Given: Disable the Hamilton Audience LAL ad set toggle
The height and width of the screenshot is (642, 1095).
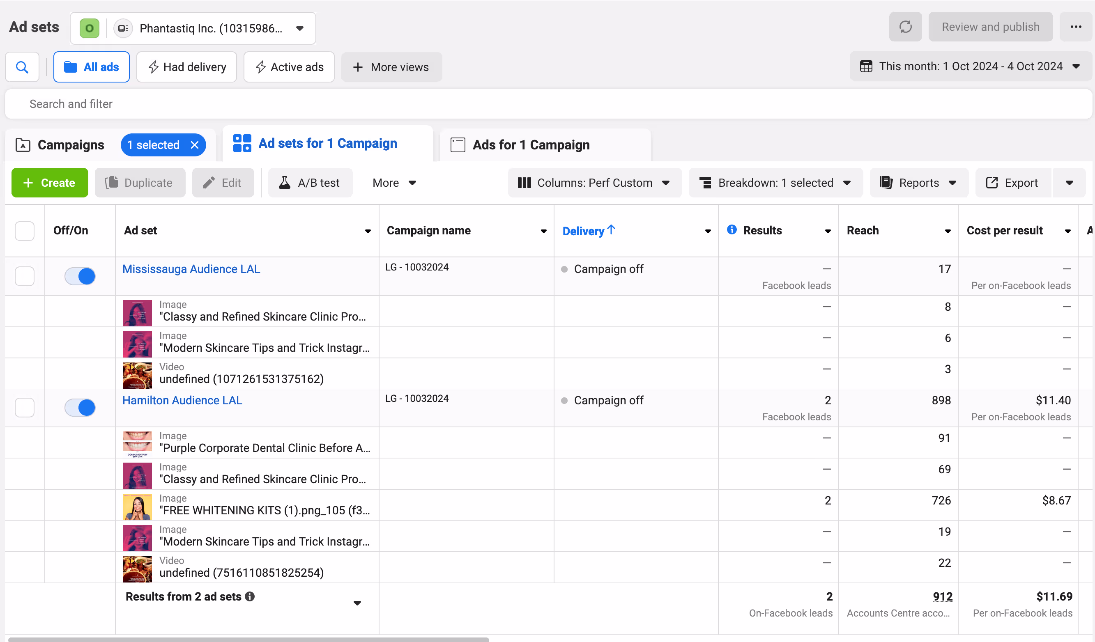Looking at the screenshot, I should [x=80, y=407].
